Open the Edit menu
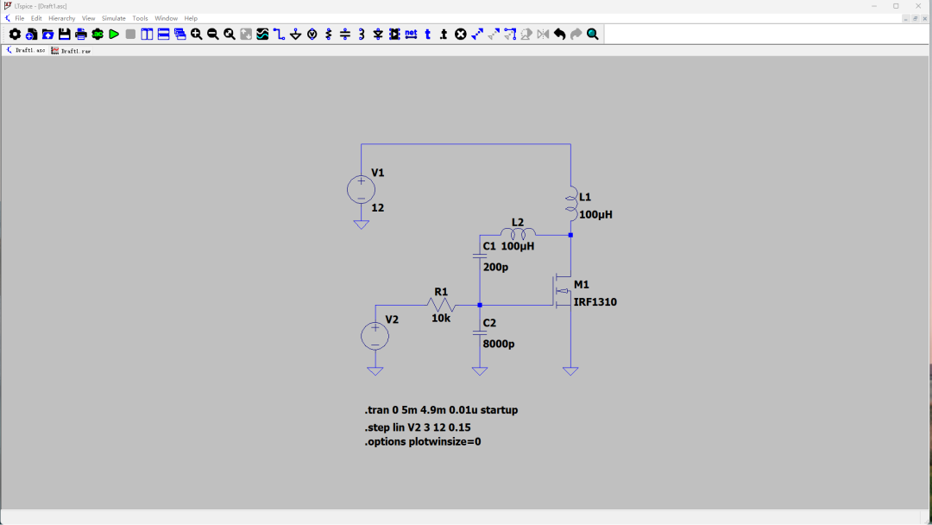 pos(36,18)
